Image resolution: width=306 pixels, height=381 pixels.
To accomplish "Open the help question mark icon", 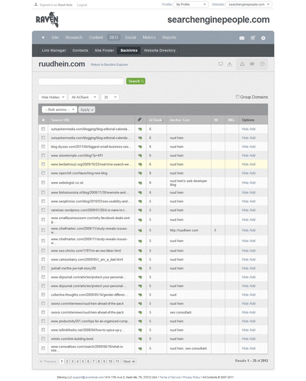I will tap(262, 64).
